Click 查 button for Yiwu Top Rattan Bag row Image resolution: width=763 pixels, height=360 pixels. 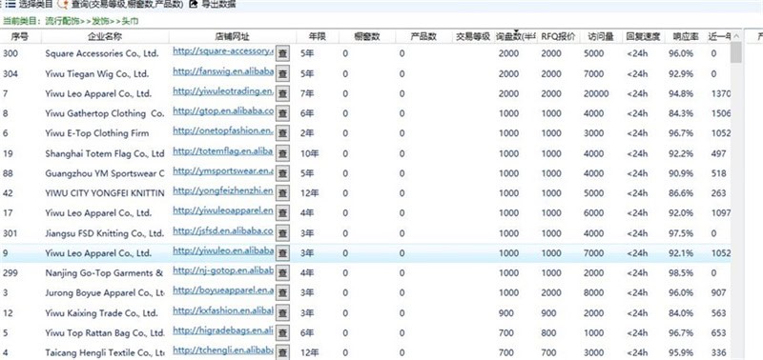(x=282, y=332)
